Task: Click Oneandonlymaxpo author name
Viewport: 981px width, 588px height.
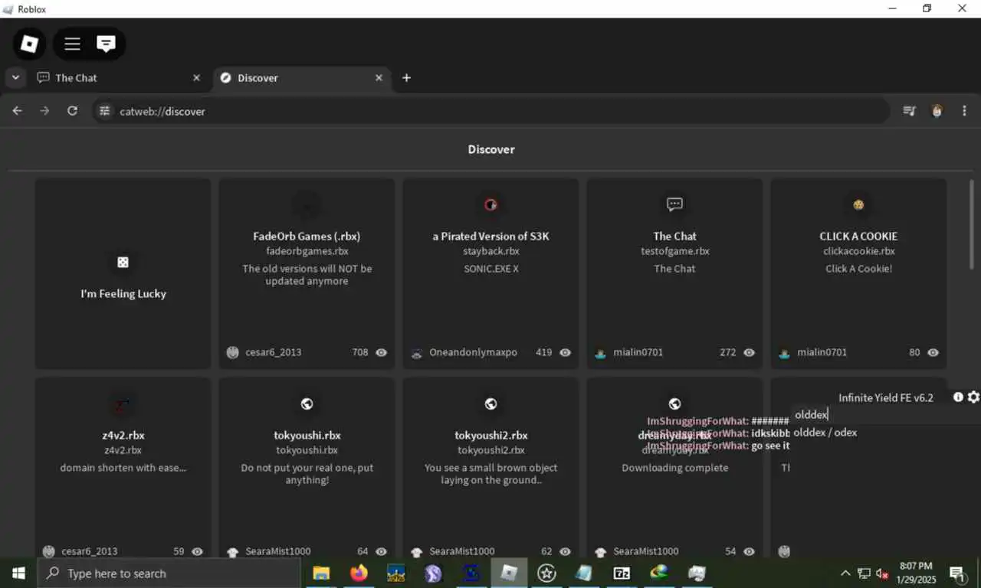Action: point(473,353)
